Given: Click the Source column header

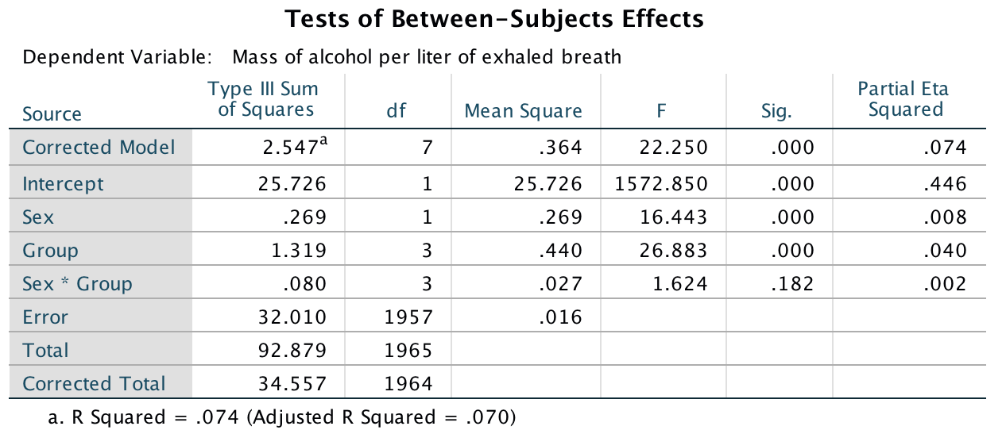Looking at the screenshot, I should (x=52, y=114).
